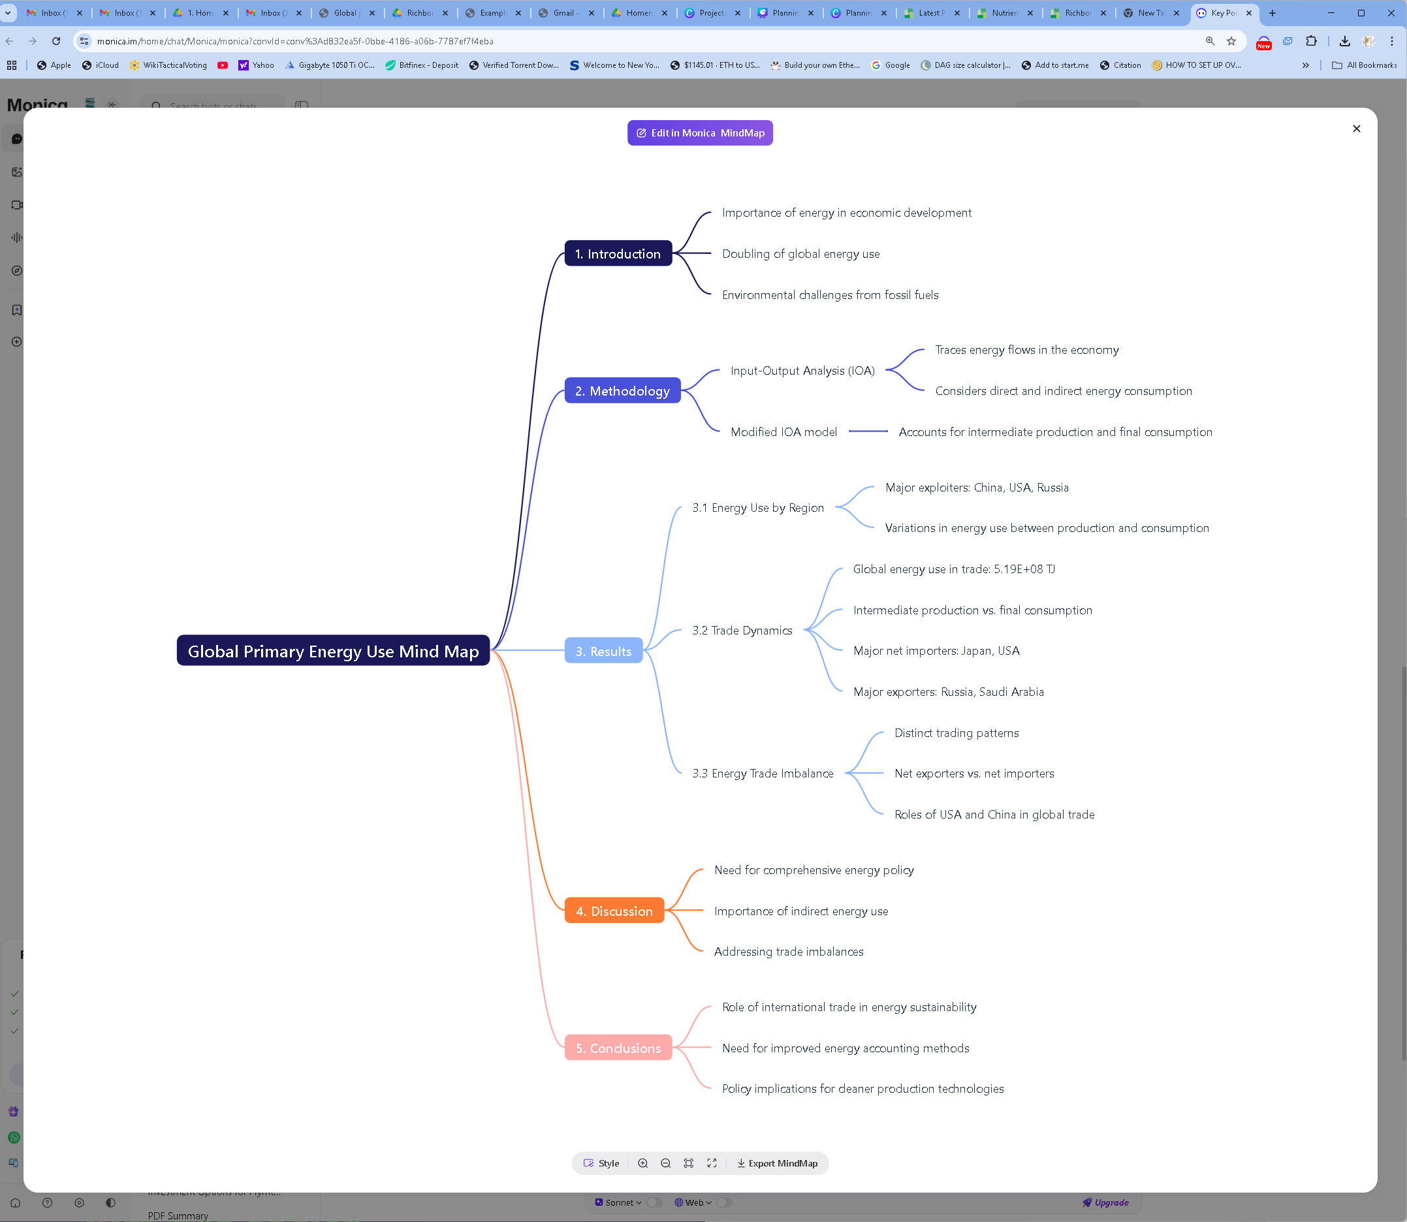Click Edit in Monica MindMap button
Image resolution: width=1407 pixels, height=1222 pixels.
(700, 133)
